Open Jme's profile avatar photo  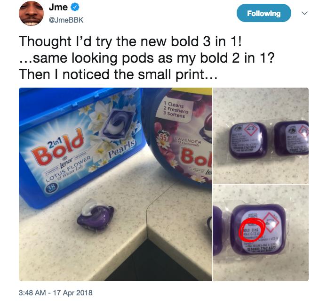click(31, 13)
